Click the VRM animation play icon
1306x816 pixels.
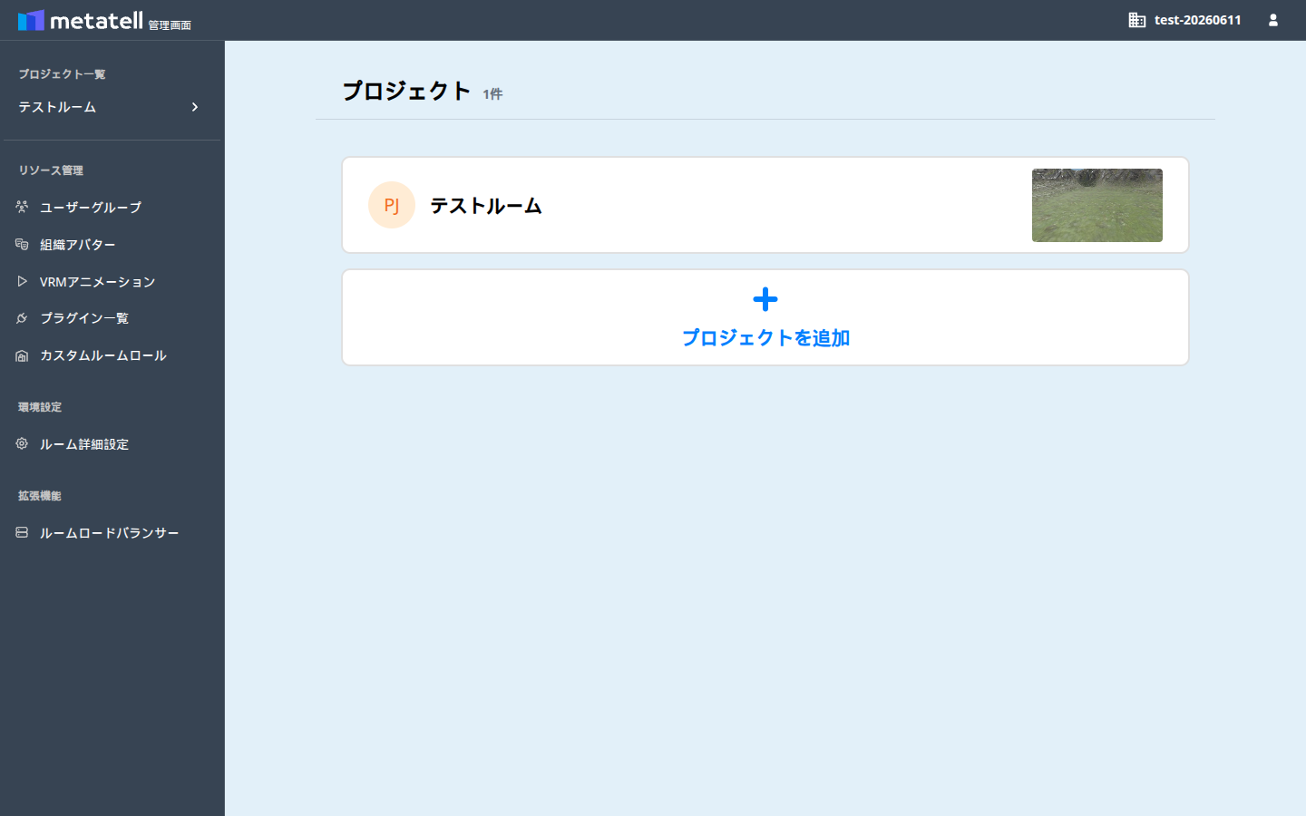coord(22,282)
